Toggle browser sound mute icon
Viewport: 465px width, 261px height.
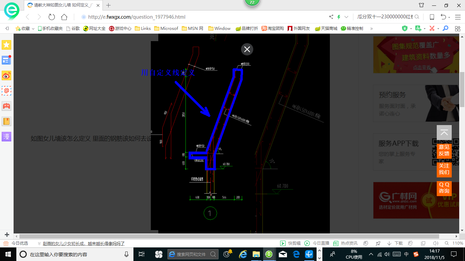[435, 243]
